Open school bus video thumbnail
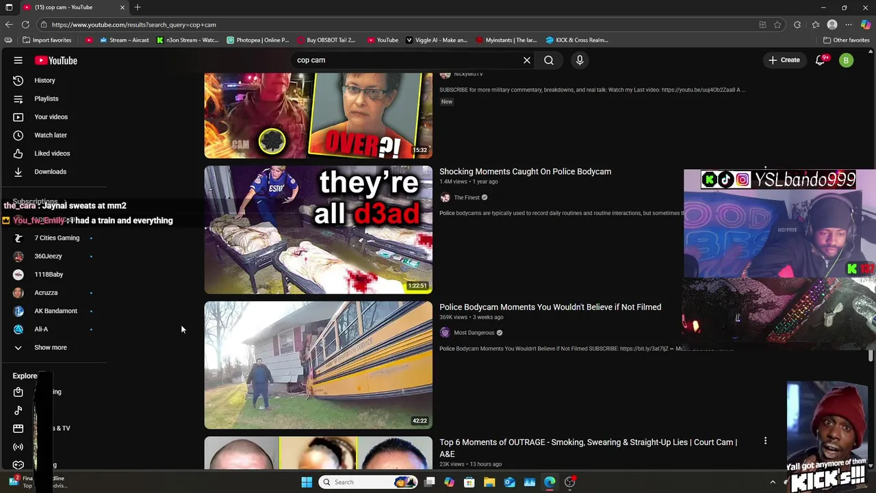The height and width of the screenshot is (493, 876). click(318, 365)
